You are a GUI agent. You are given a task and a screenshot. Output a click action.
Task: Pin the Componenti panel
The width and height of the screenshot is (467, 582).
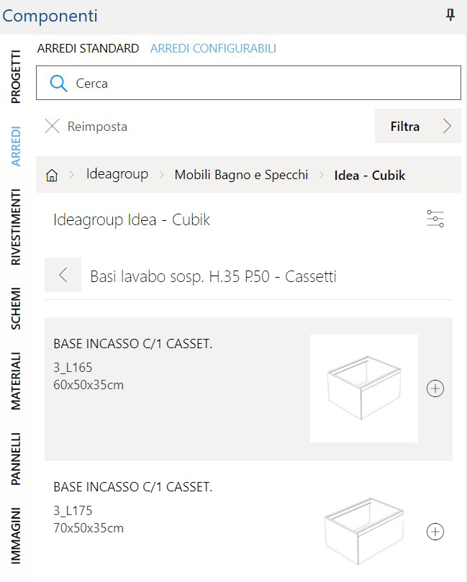click(450, 15)
